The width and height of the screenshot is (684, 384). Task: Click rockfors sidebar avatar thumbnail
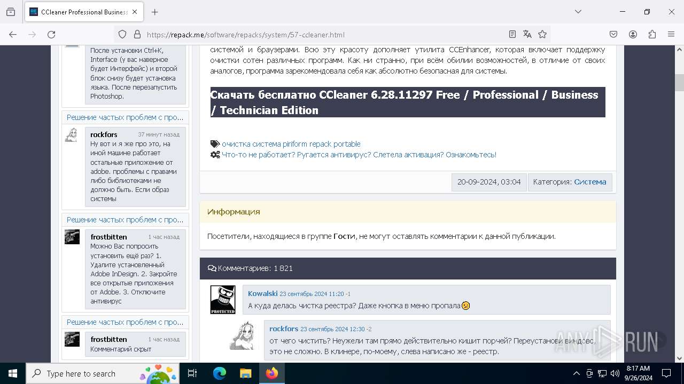(x=72, y=135)
